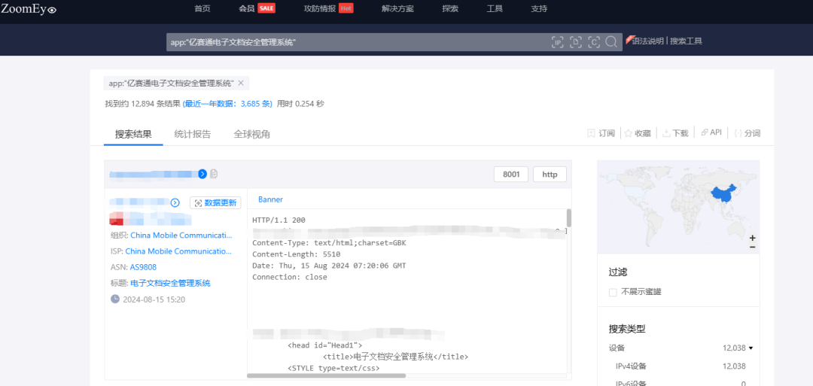
Task: Click the SALE badge by 会员
Action: click(x=266, y=8)
